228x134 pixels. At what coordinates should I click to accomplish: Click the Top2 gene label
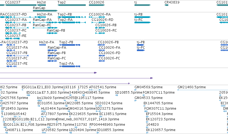pos(62,2)
